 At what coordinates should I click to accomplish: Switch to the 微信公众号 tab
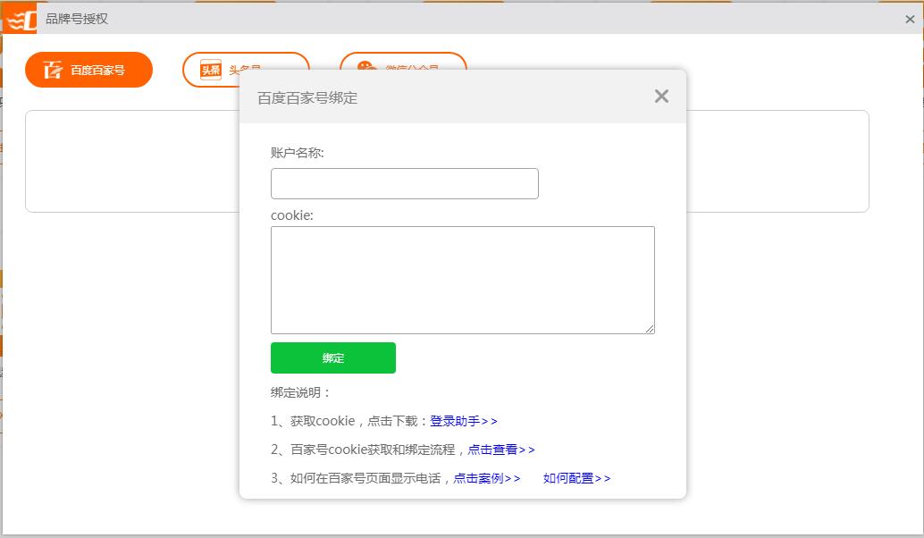tap(403, 62)
